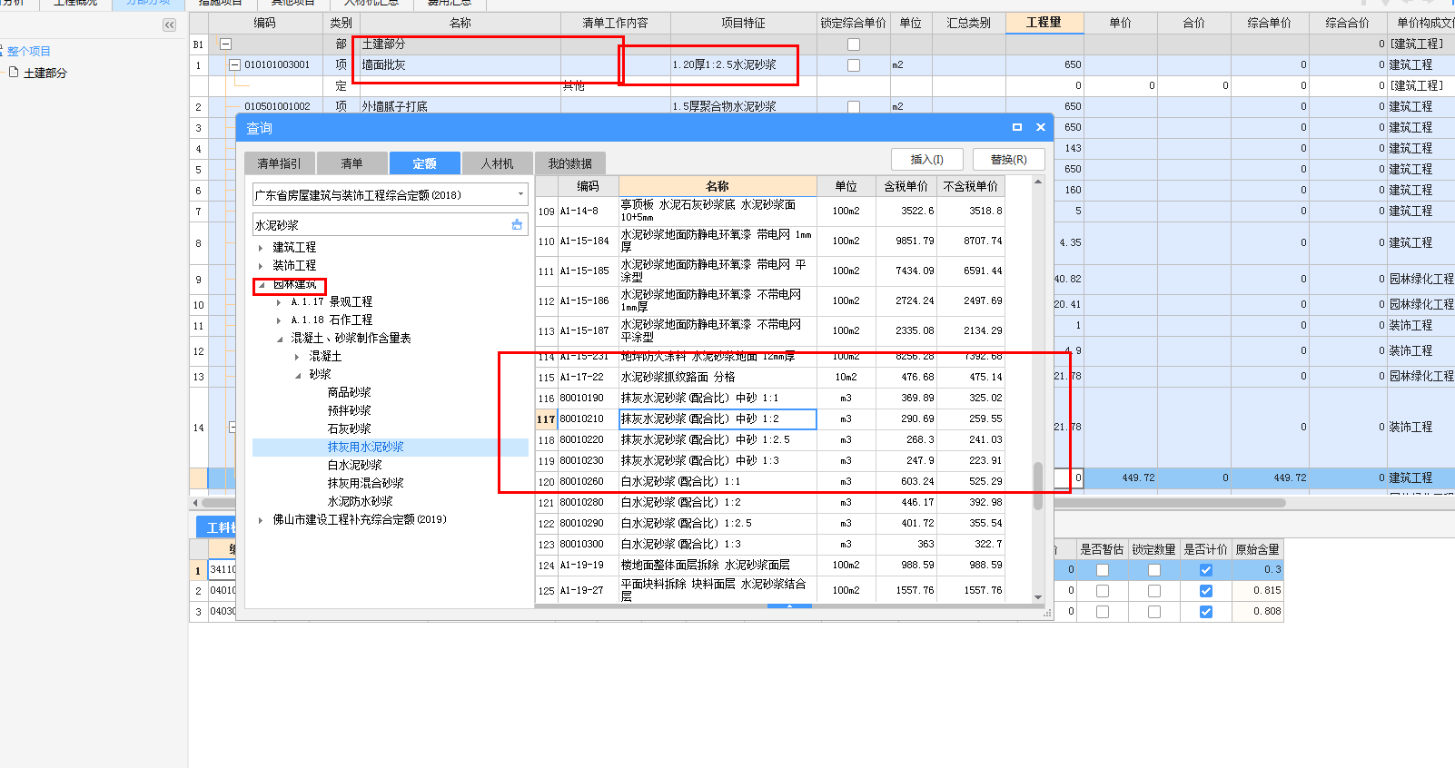The height and width of the screenshot is (768, 1455).
Task: Maximize the 查询 dialog
Action: 1017,127
